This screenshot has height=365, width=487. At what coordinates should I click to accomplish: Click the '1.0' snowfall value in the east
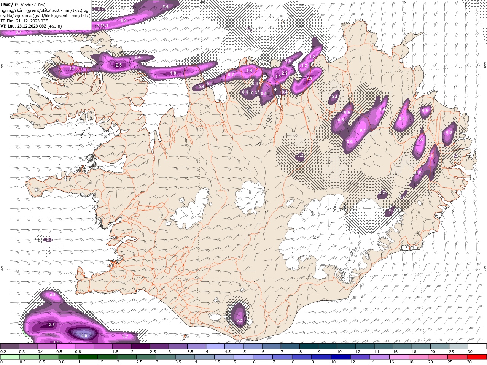[421, 140]
